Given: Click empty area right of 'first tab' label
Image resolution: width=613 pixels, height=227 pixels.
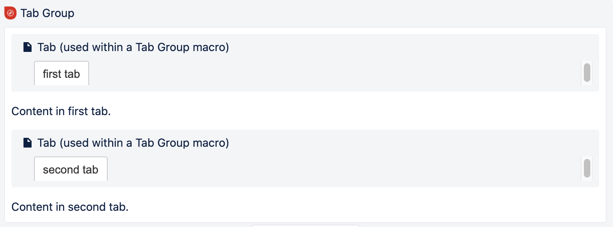Looking at the screenshot, I should pos(324,74).
